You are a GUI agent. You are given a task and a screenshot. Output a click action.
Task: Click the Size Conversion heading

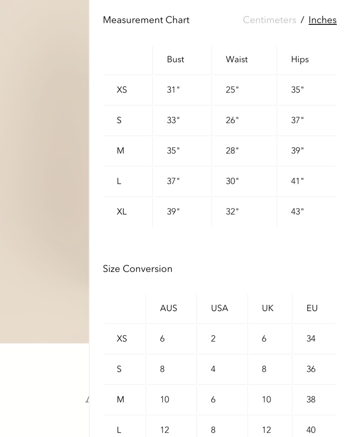click(x=138, y=269)
